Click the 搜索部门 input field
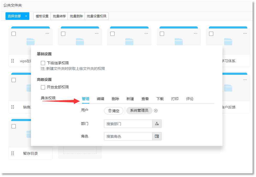This screenshot has width=256, height=177. coord(128,123)
